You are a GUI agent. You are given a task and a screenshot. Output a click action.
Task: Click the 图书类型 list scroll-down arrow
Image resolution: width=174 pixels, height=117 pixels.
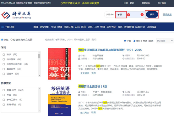39,111
